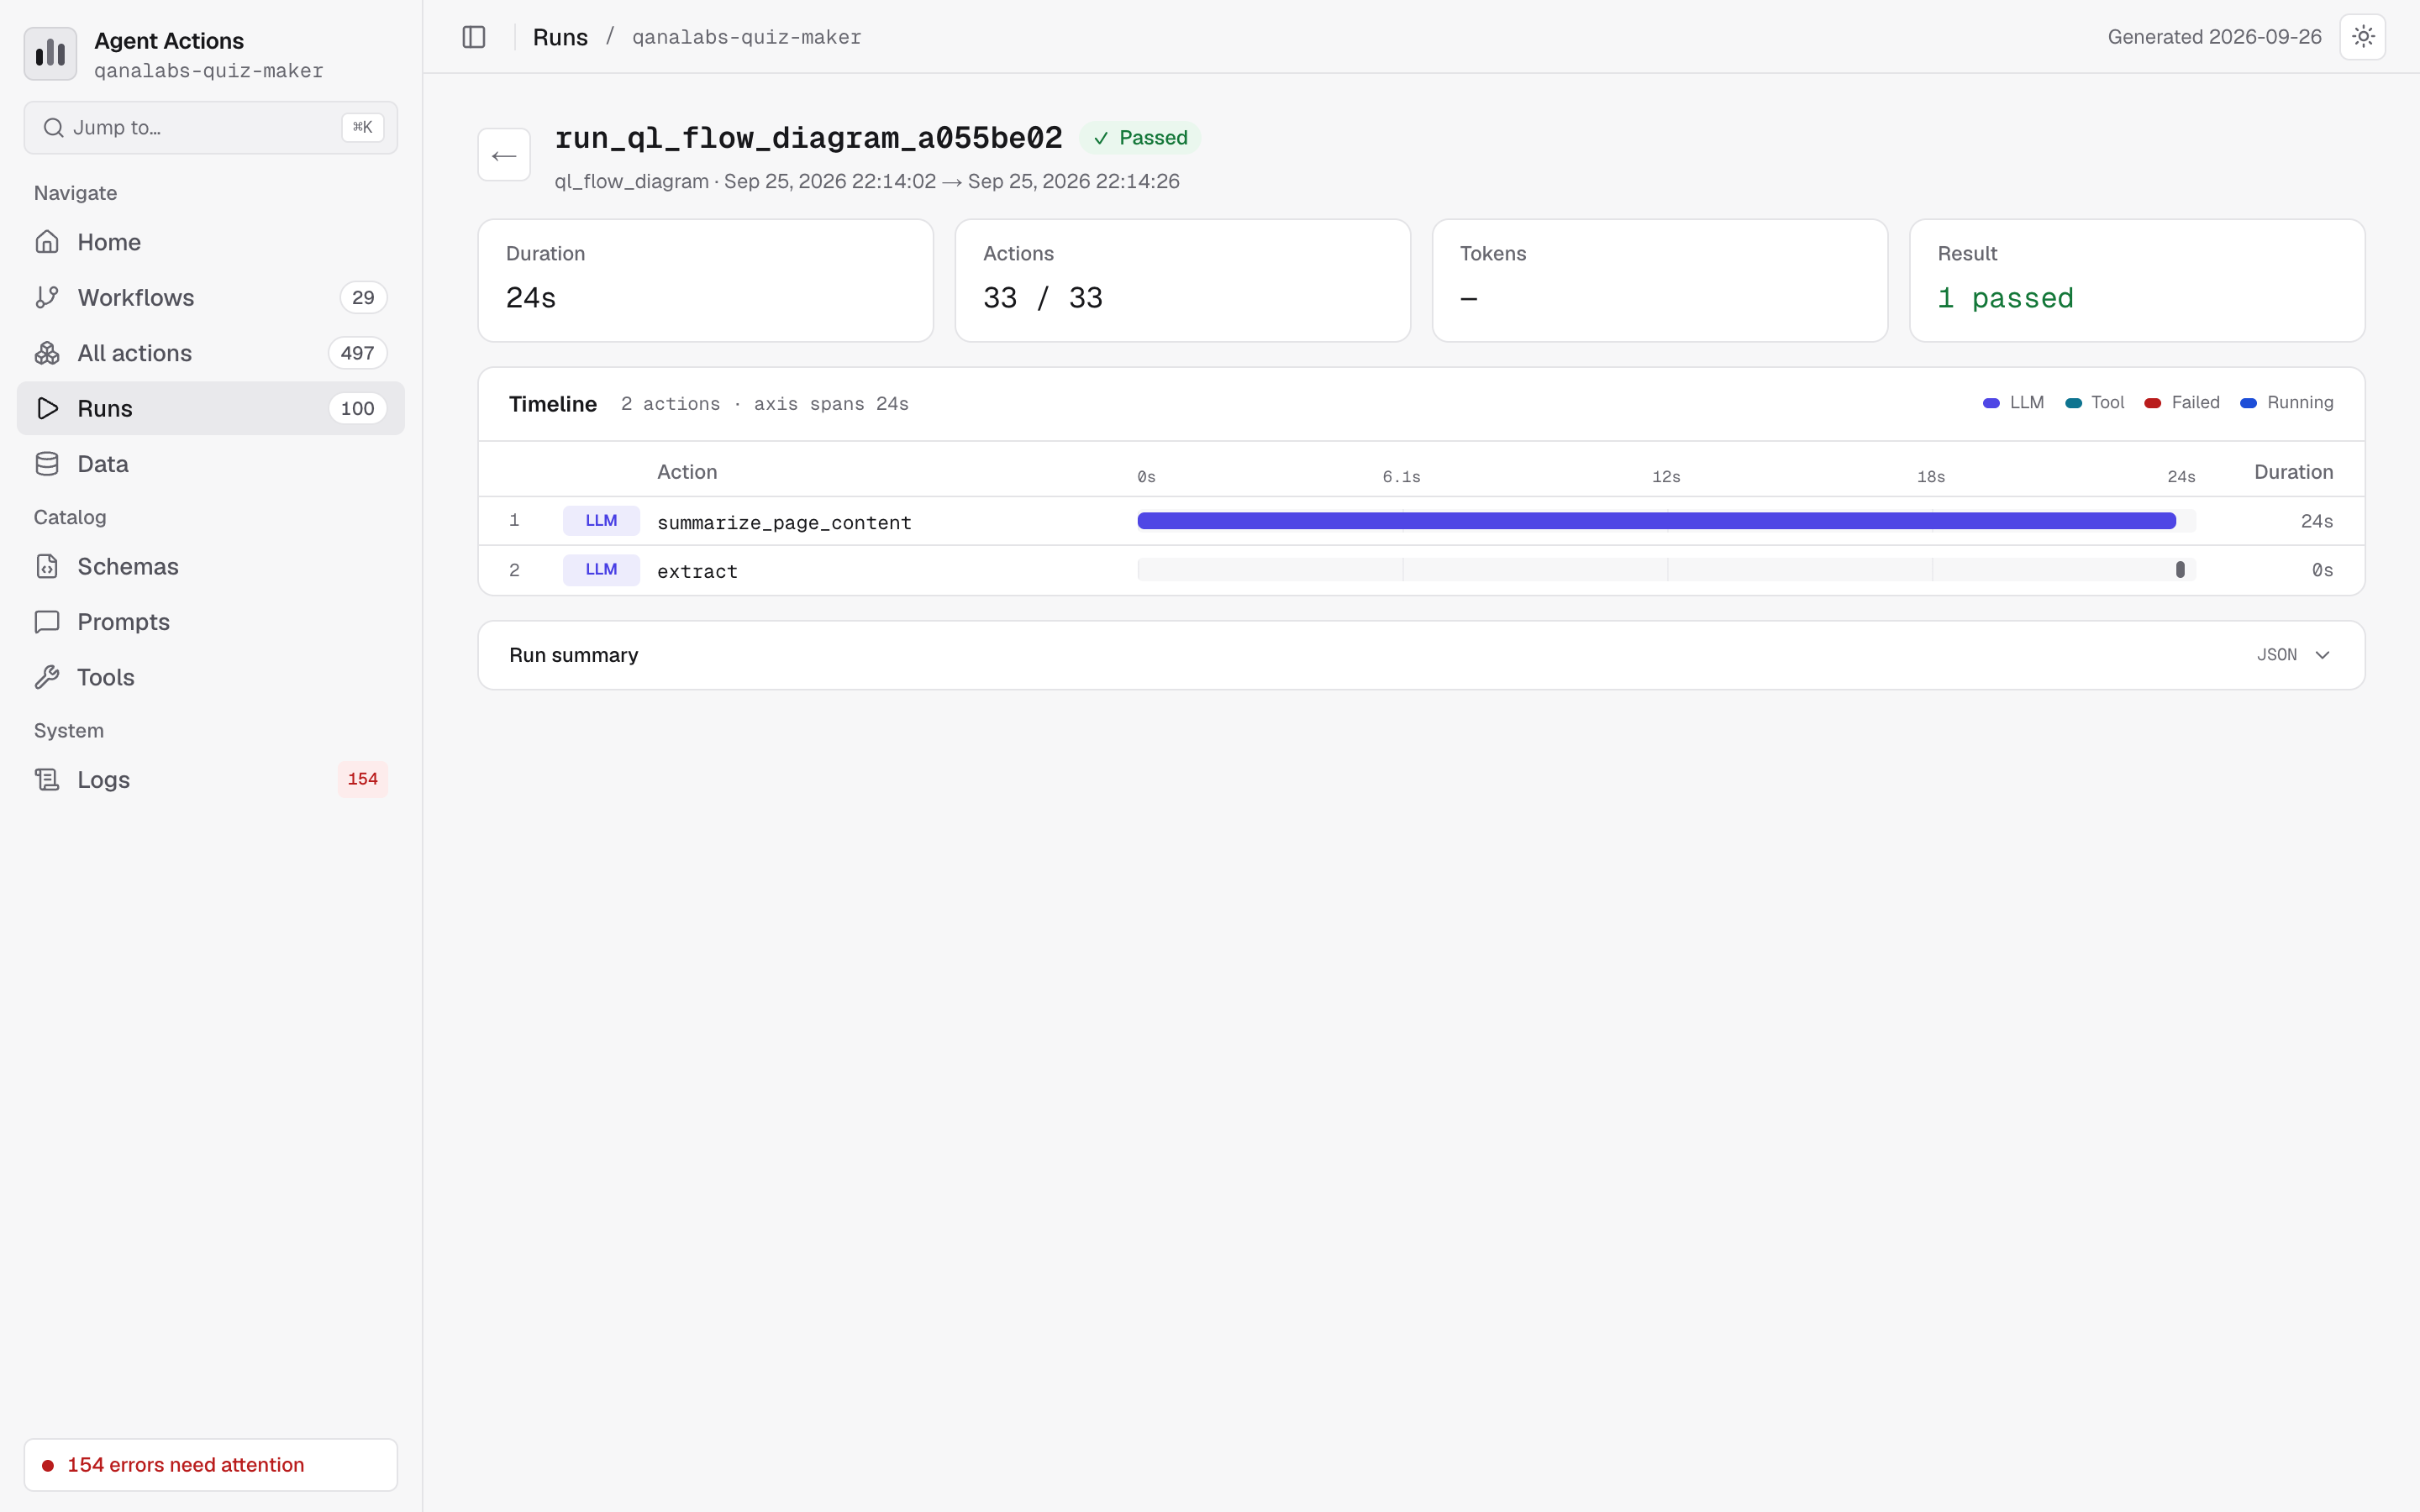Go back using the left arrow button
Screen dimensions: 2420x1512
coord(504,155)
